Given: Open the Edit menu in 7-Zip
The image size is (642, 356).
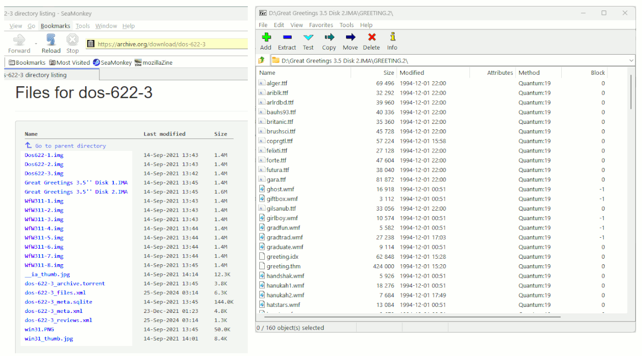Looking at the screenshot, I should (x=279, y=25).
